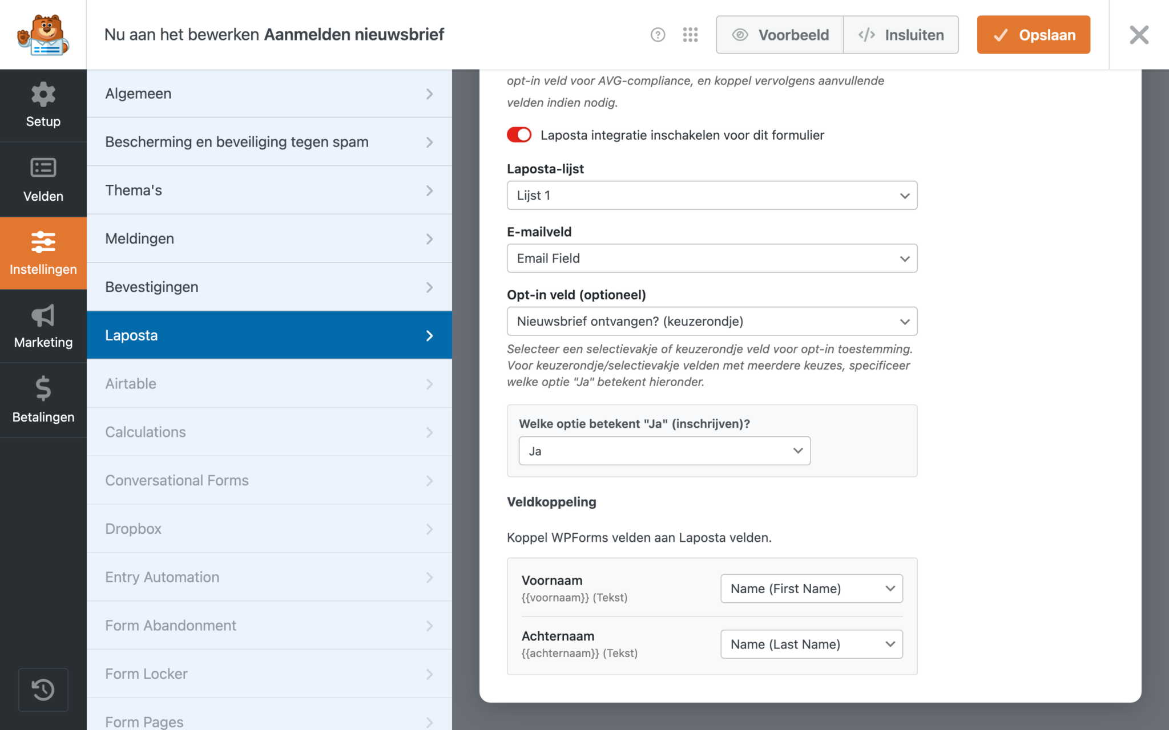The height and width of the screenshot is (730, 1169).
Task: Disable the Laposta integratie toggle
Action: 519,135
